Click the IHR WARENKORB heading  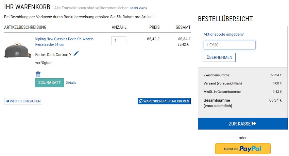click(27, 7)
